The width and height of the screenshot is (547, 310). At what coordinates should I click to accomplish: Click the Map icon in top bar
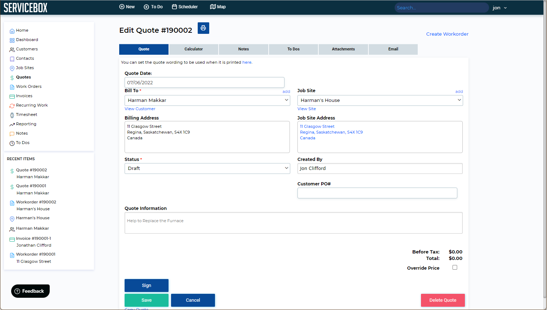point(213,7)
